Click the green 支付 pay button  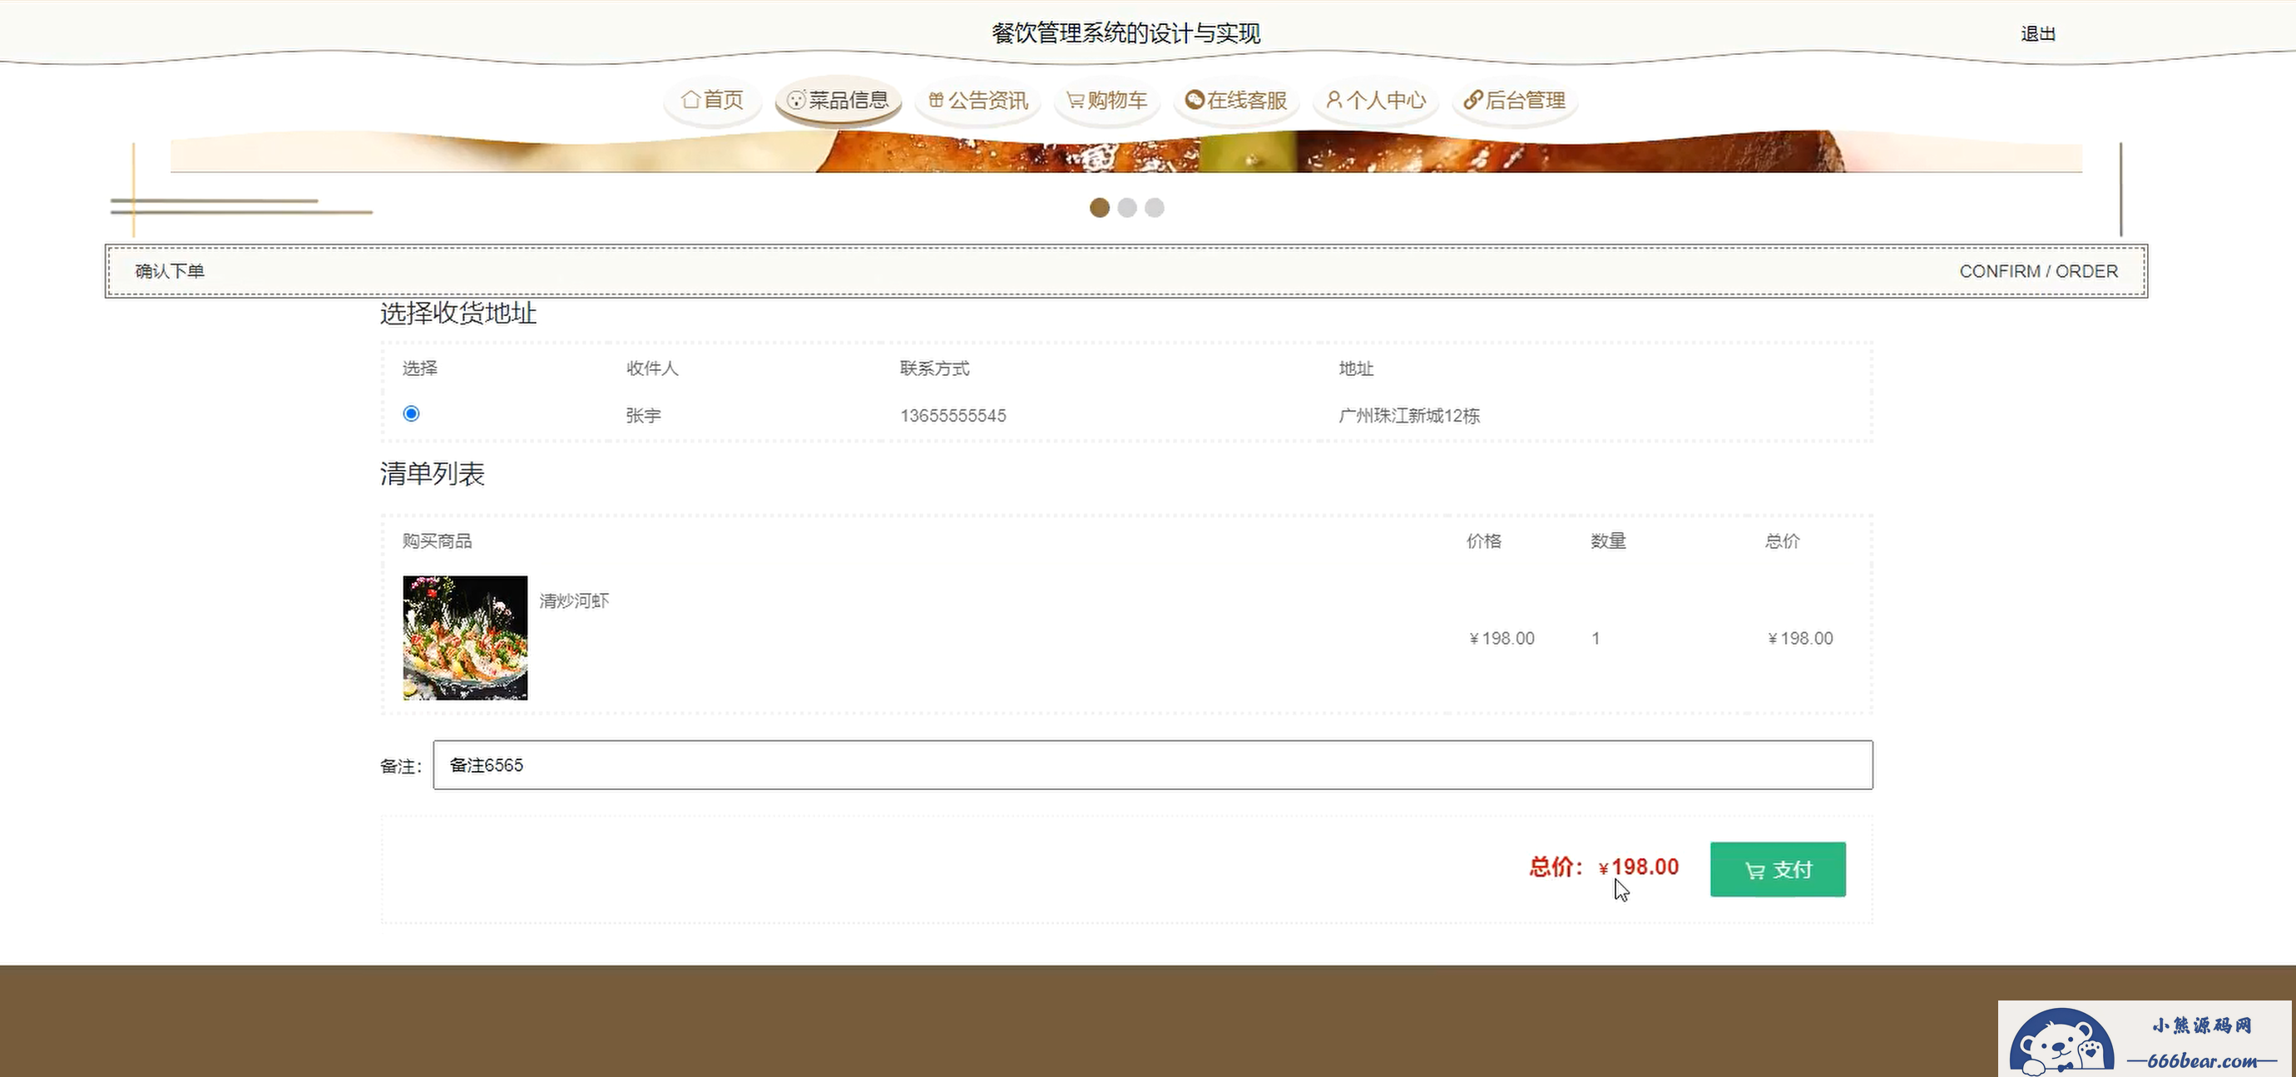[x=1777, y=869]
